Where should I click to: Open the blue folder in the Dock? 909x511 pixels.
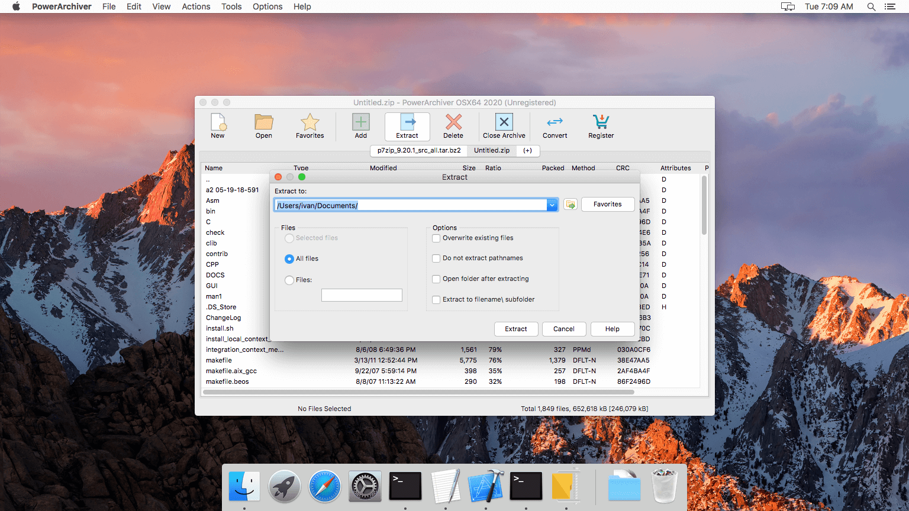tap(624, 487)
